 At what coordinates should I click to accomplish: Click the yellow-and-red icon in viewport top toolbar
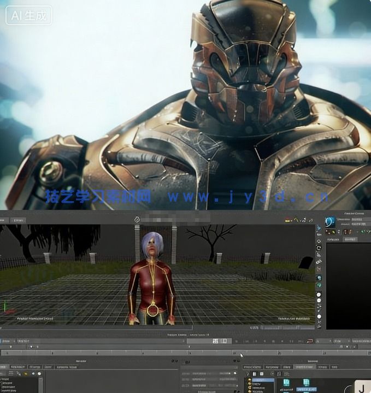click(x=287, y=220)
